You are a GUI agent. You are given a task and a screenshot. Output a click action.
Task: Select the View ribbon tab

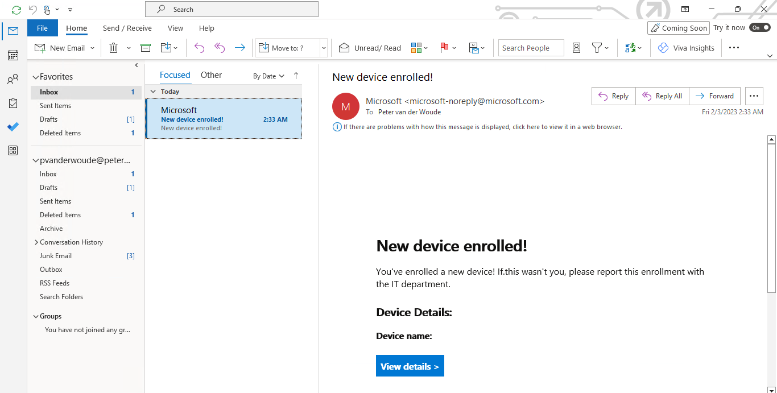coord(175,28)
